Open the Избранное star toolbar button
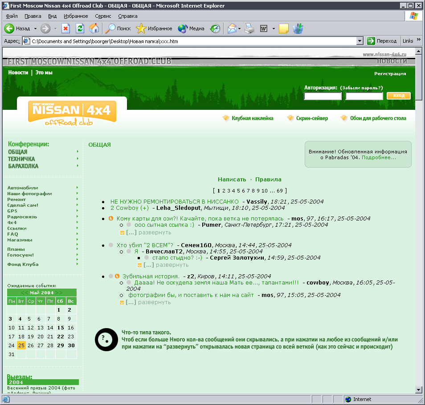Viewport: 425px width, 405px height. pyautogui.click(x=154, y=28)
